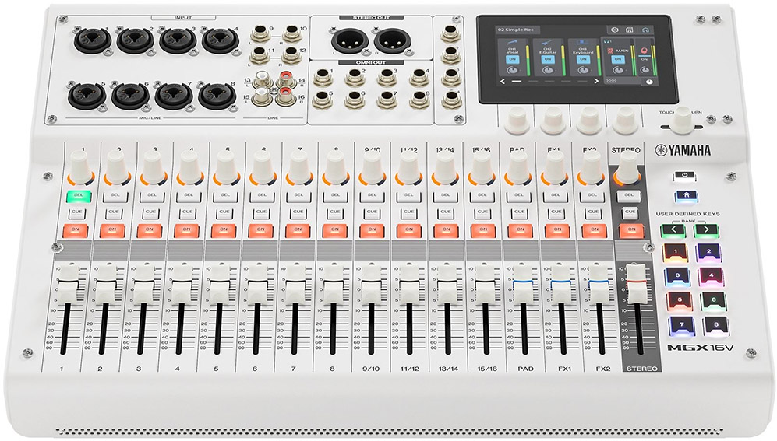Hit user defined key 3

point(677,276)
